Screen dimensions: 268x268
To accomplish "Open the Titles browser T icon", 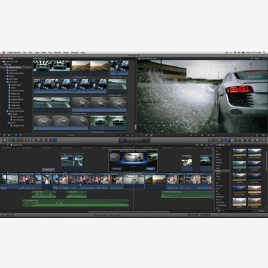I will pos(247,140).
